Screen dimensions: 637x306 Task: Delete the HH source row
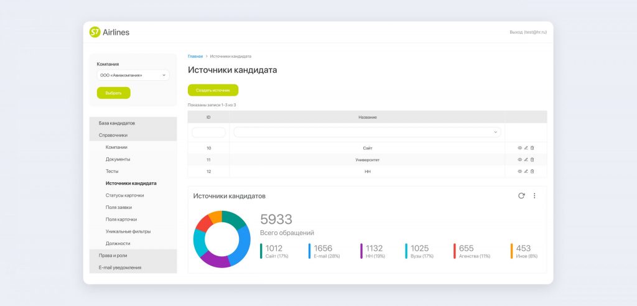532,171
